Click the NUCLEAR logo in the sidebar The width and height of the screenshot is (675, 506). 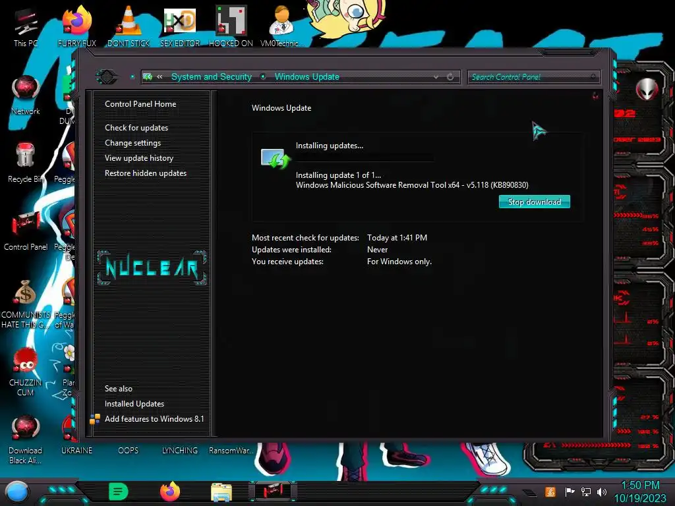pyautogui.click(x=152, y=267)
